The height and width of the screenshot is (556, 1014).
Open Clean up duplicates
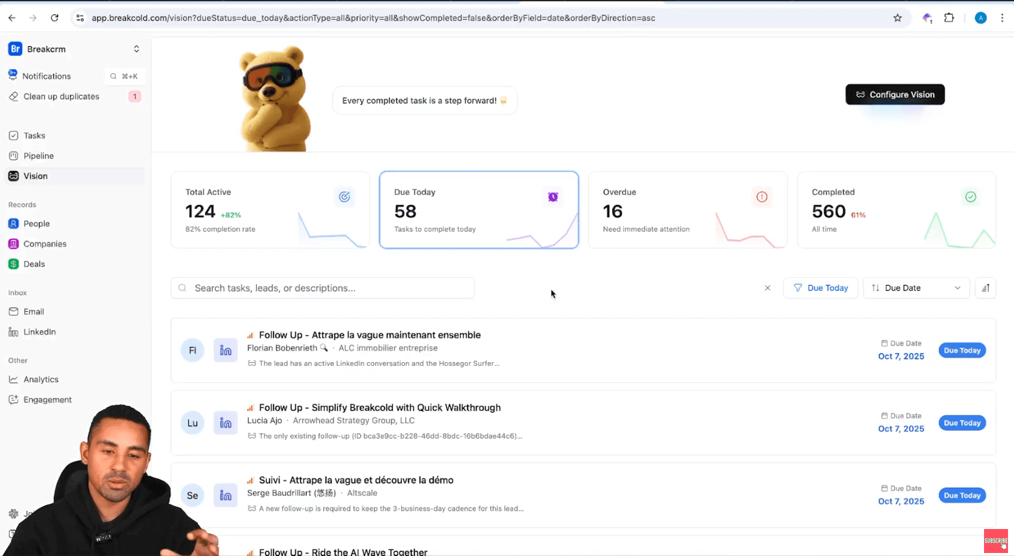[61, 97]
